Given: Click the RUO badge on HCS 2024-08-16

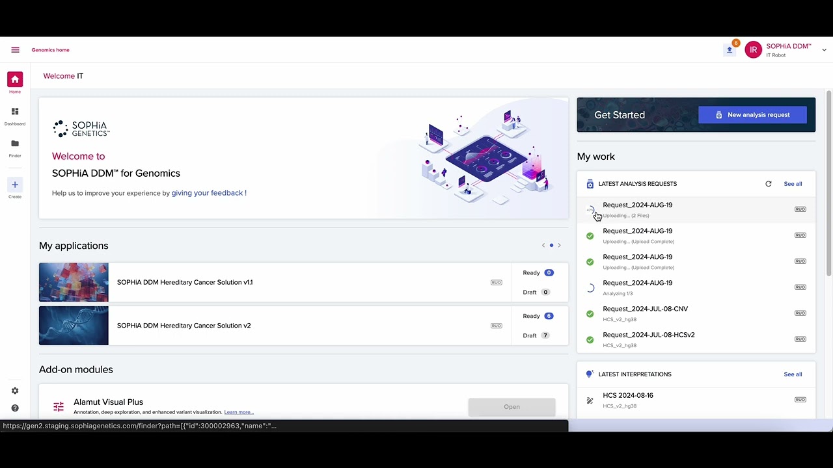Looking at the screenshot, I should pyautogui.click(x=800, y=400).
